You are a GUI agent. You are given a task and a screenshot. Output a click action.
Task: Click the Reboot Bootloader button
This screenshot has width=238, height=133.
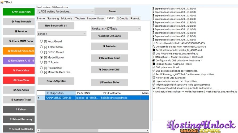[19, 129]
